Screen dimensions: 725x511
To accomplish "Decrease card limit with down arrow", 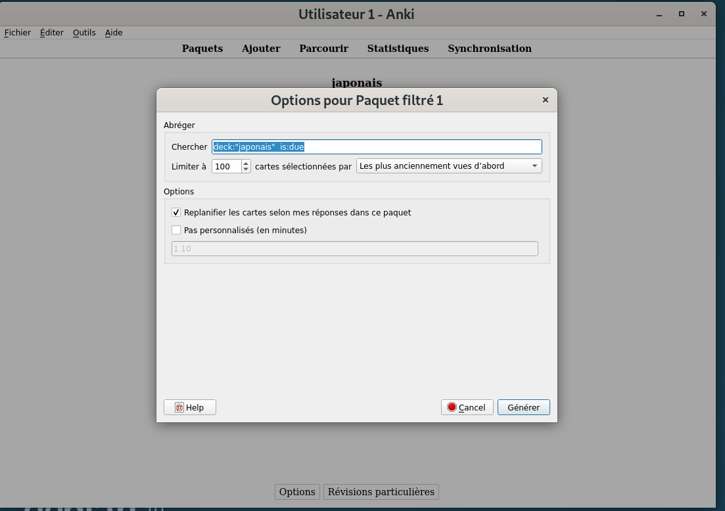I will (x=246, y=169).
